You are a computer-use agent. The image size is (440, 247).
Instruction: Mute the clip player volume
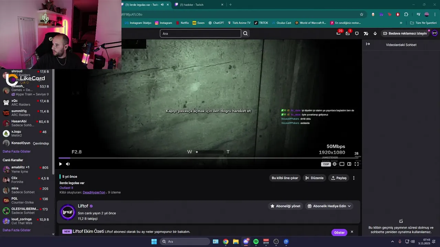coord(68,164)
